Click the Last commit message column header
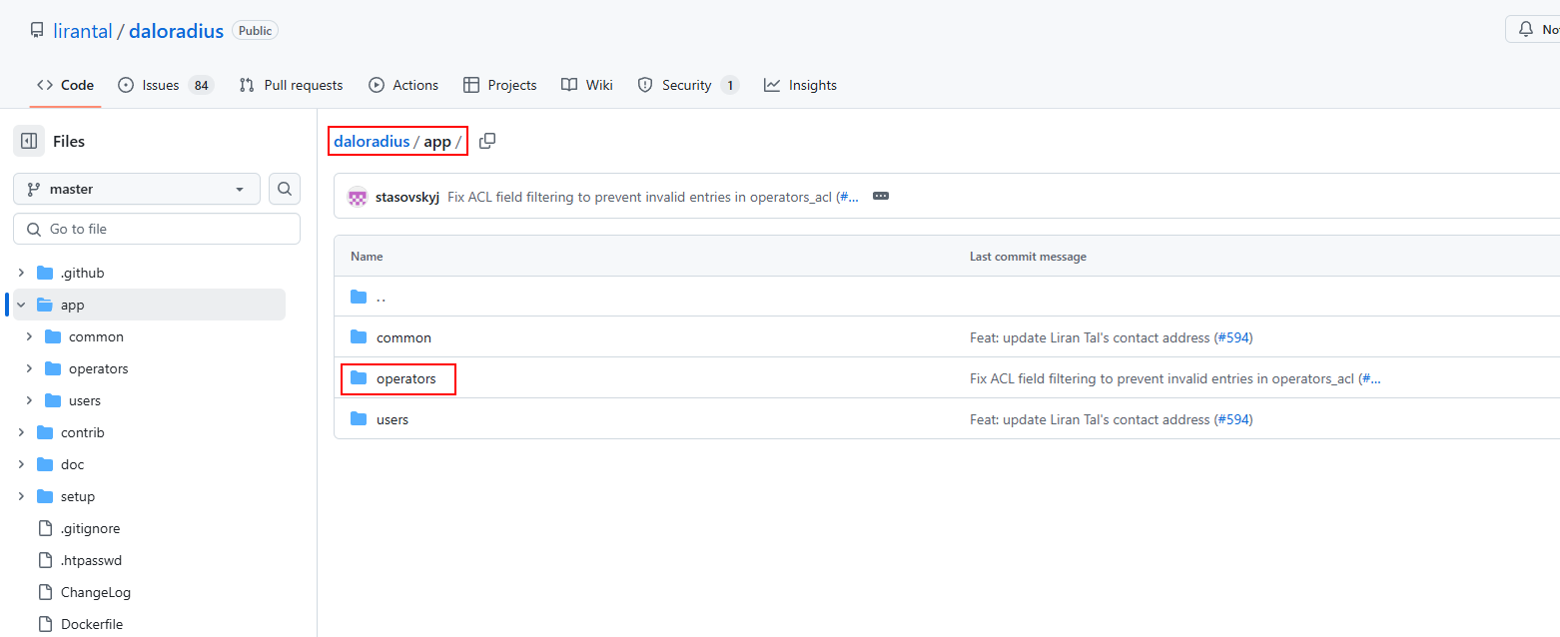Screen dimensions: 1560x637 (1028, 257)
